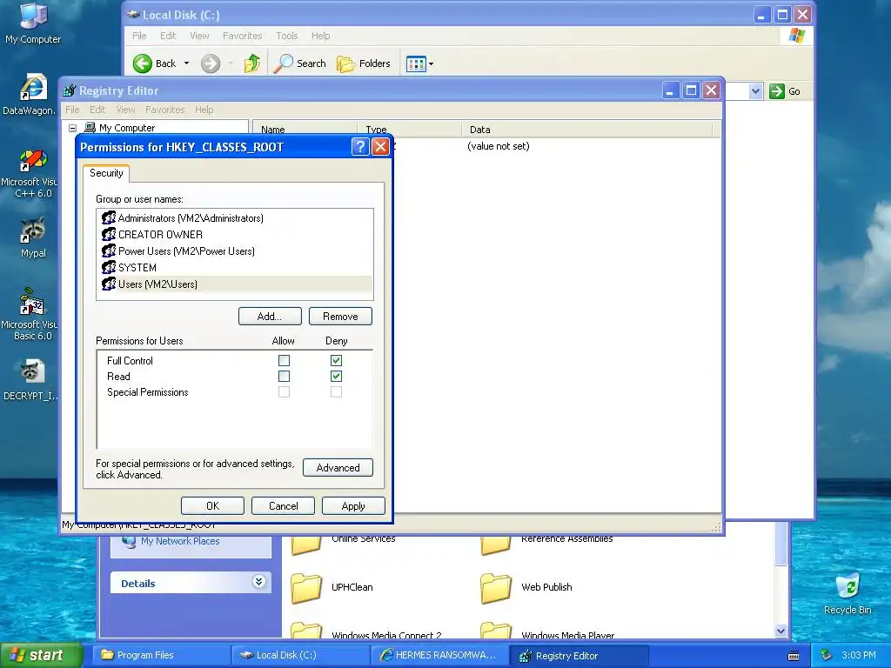The height and width of the screenshot is (668, 891).
Task: Click Remove button in Permissions dialog
Action: coord(340,317)
